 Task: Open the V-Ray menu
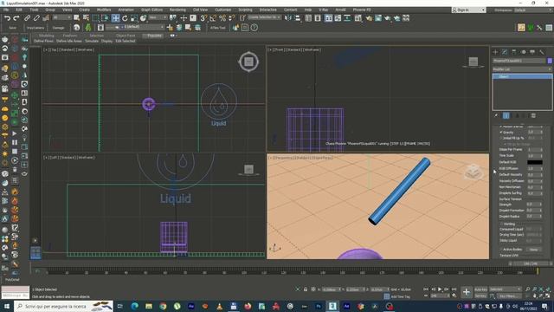point(323,10)
